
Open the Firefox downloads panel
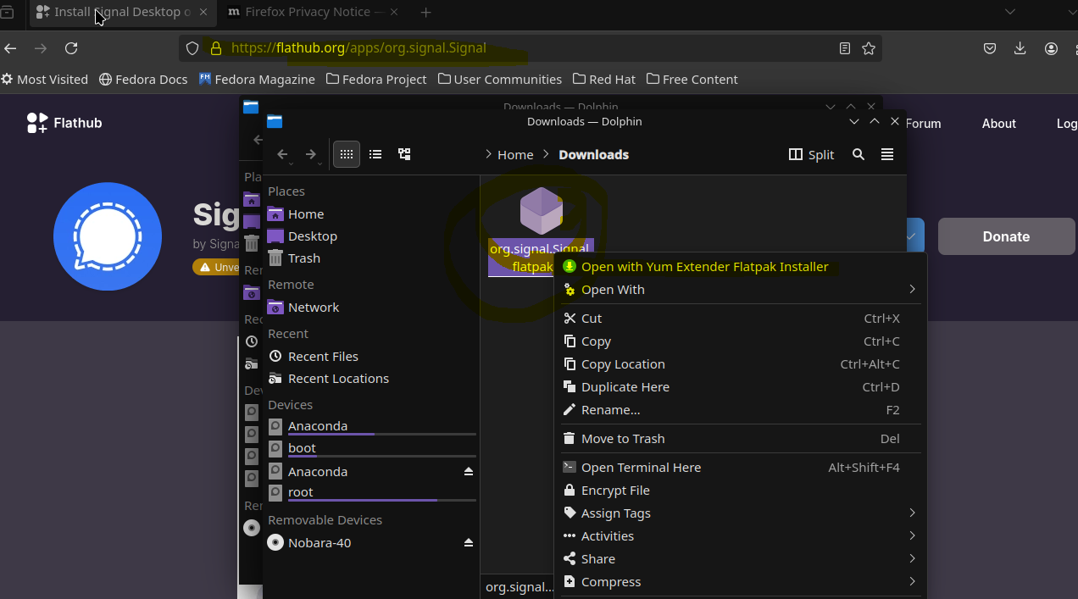(x=1020, y=48)
